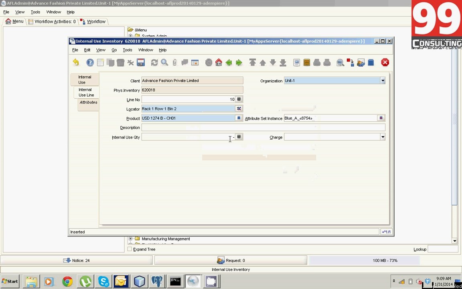Open the Help question mark icon

[90, 63]
